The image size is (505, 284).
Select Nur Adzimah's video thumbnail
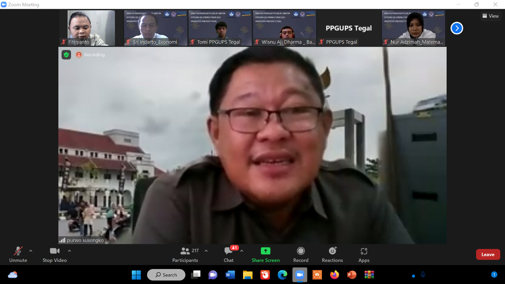(x=413, y=28)
